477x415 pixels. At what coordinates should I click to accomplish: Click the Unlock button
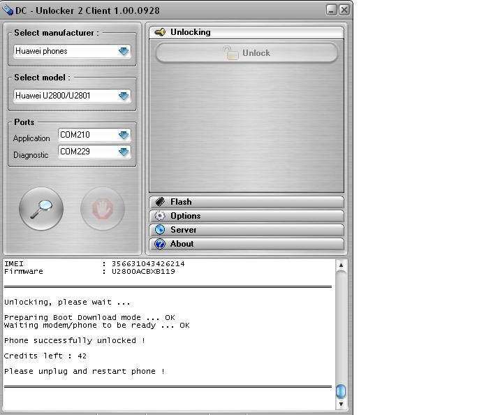tap(247, 52)
